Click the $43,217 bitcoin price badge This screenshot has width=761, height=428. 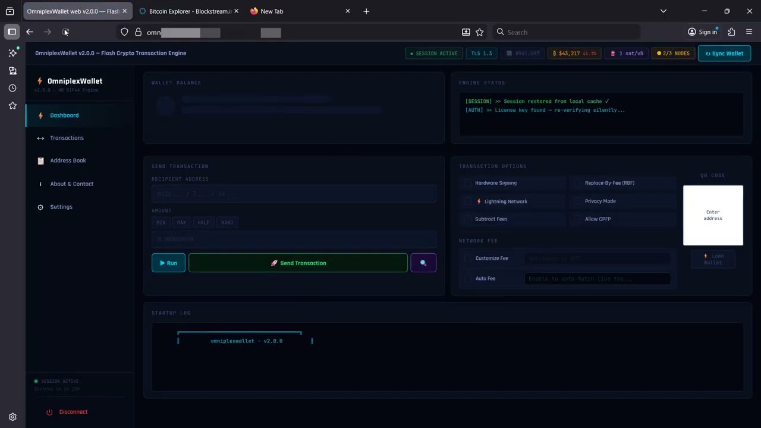(x=574, y=53)
